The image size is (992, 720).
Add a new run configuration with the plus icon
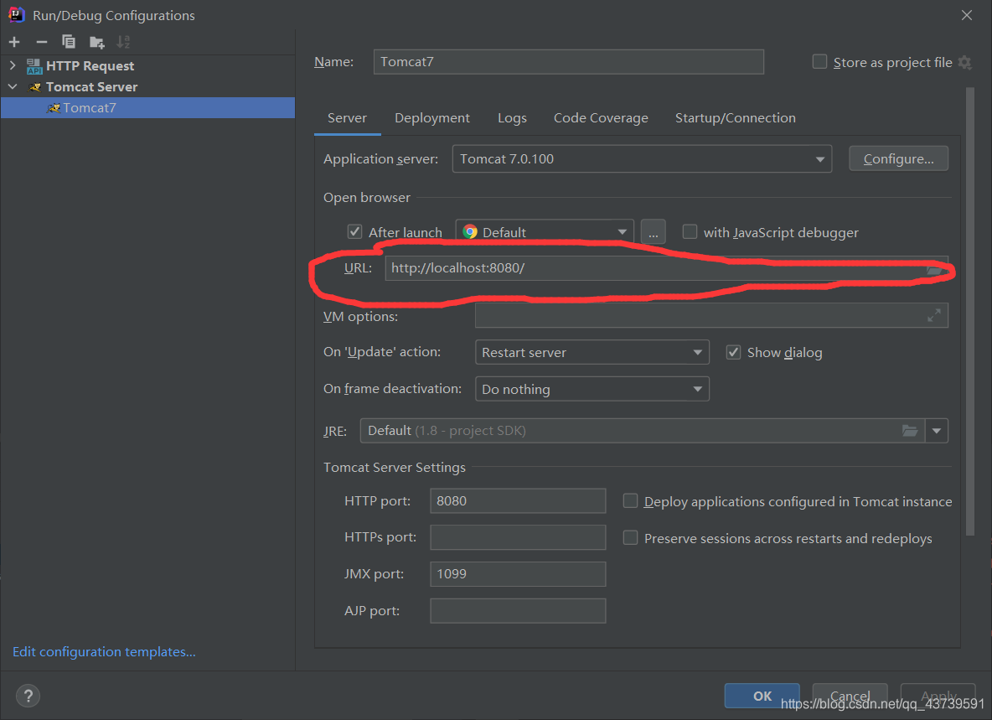pos(13,41)
